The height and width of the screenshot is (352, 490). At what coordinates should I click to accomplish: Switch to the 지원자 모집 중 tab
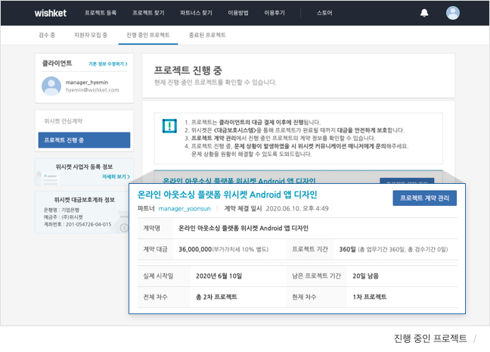[x=91, y=35]
